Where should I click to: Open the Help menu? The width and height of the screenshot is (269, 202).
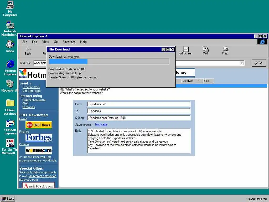pyautogui.click(x=83, y=42)
